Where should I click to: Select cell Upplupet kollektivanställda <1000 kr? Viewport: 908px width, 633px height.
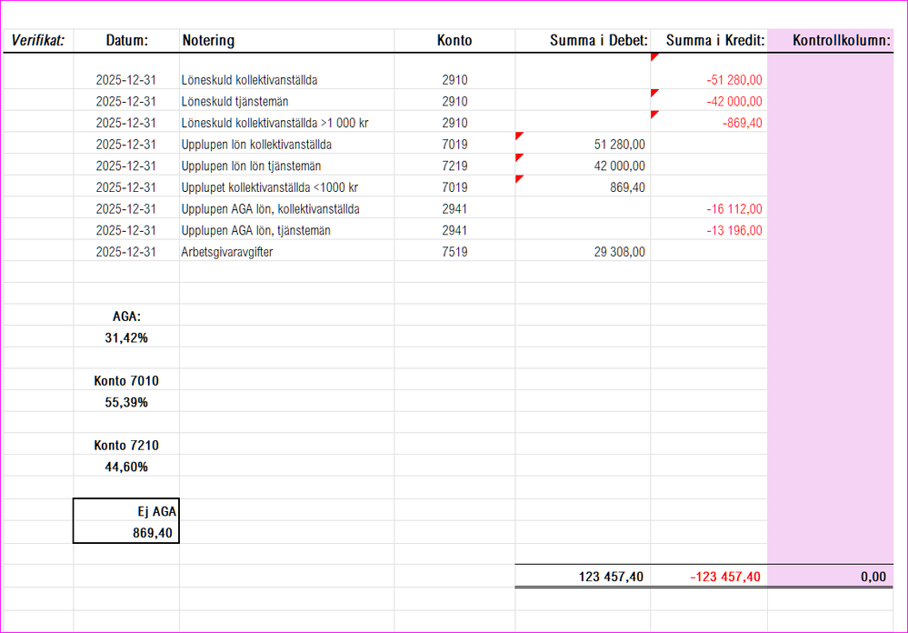[286, 187]
